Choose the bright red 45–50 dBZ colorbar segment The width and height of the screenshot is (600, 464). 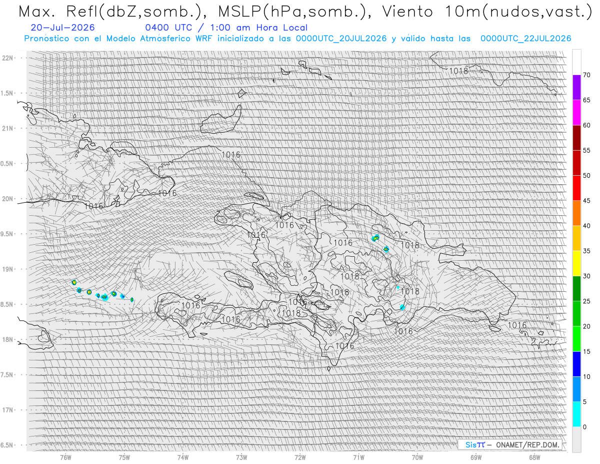point(576,188)
